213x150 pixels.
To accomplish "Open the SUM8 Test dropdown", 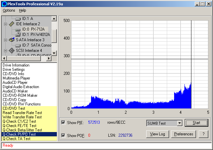I will pyautogui.click(x=179, y=123).
